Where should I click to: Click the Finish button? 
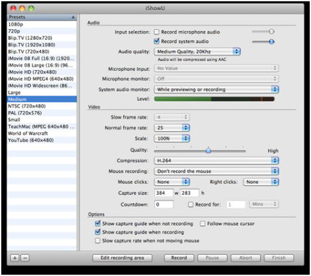point(279,258)
